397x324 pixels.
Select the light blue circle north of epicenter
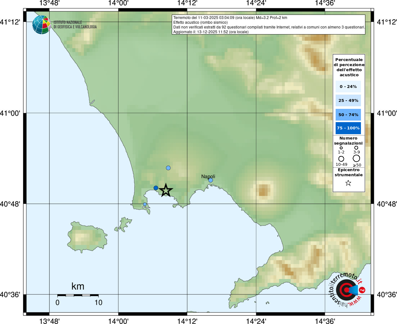[x=168, y=168]
